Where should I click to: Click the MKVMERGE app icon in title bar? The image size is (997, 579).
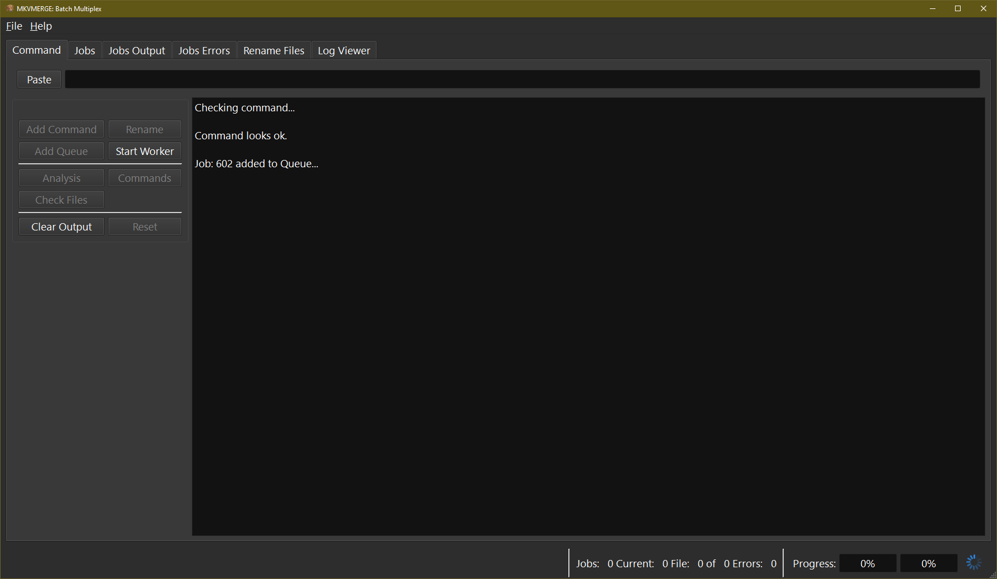(x=10, y=8)
